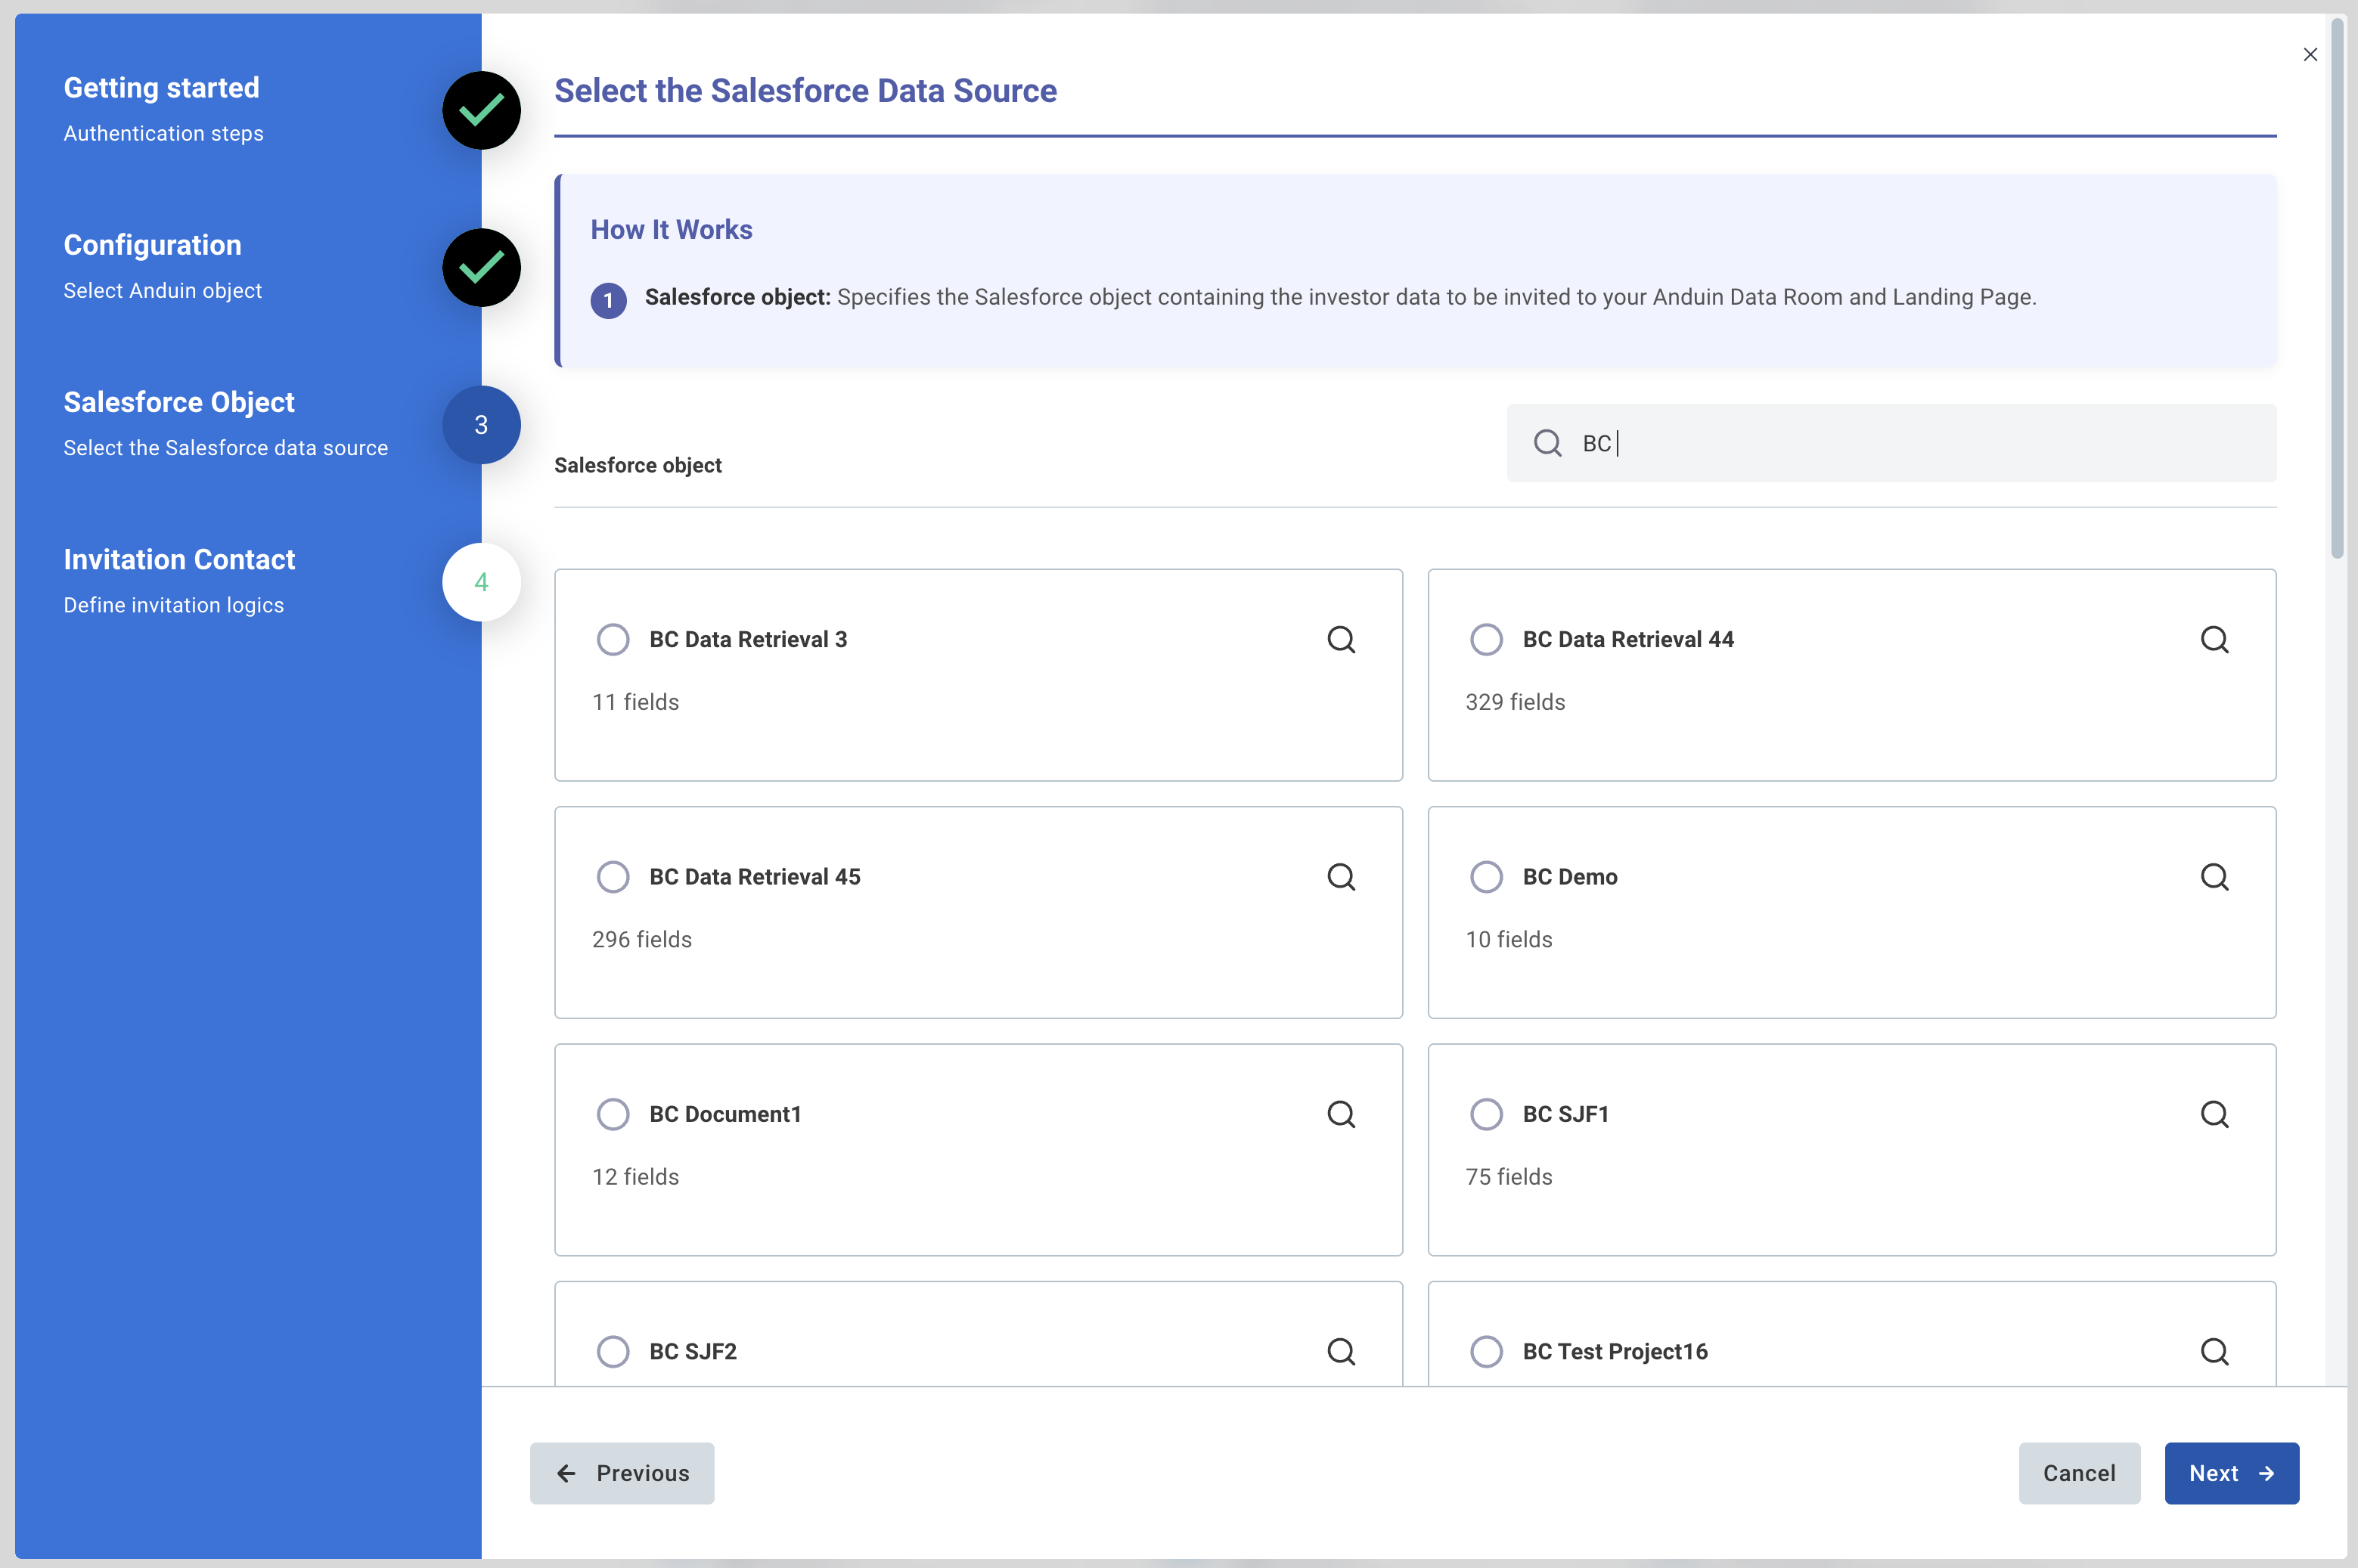Click the 'Authentication steps' subtitle
The image size is (2358, 1568).
tap(163, 133)
